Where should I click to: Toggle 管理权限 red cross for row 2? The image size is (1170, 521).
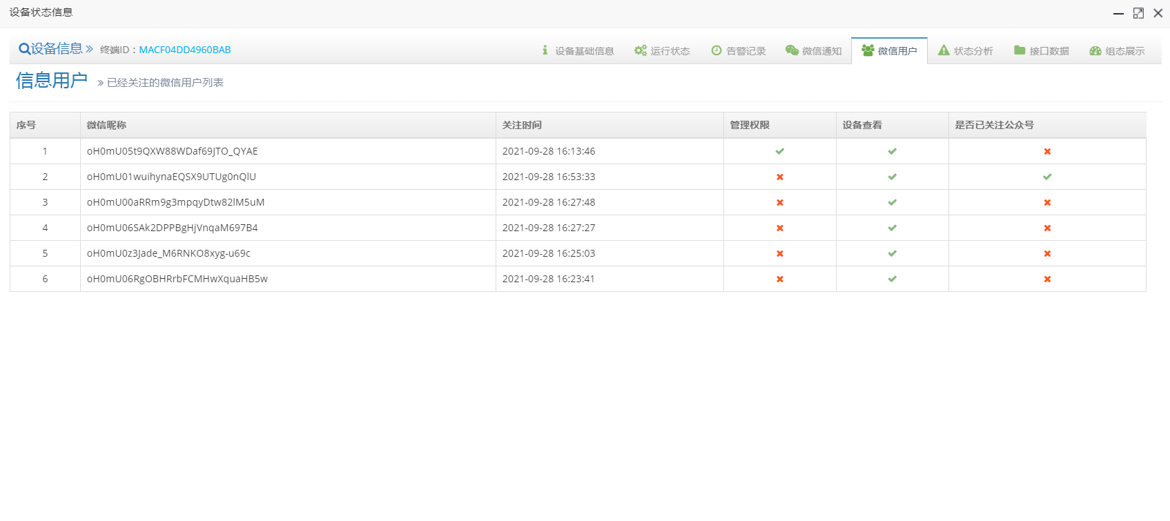click(x=780, y=177)
